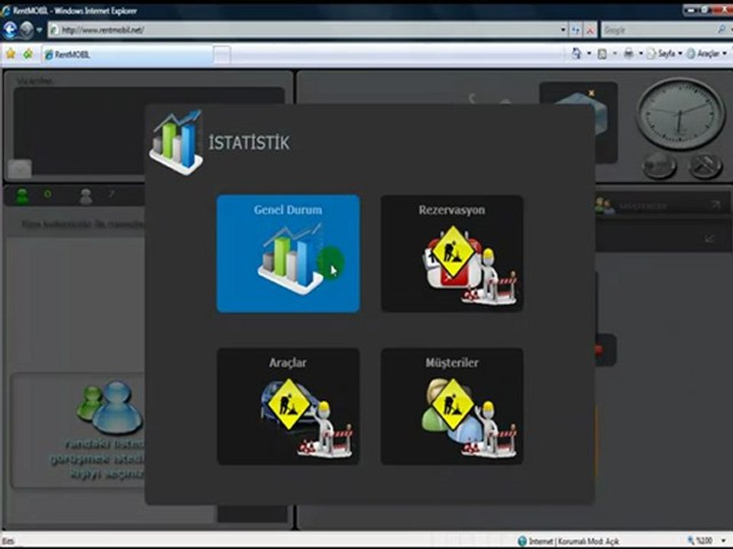Expand the Müşteriler panel arrow
This screenshot has width=733, height=549.
pos(715,205)
